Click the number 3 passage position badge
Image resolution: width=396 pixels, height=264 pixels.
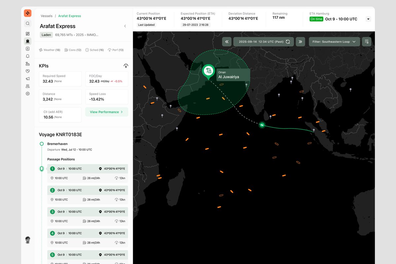tap(52, 212)
